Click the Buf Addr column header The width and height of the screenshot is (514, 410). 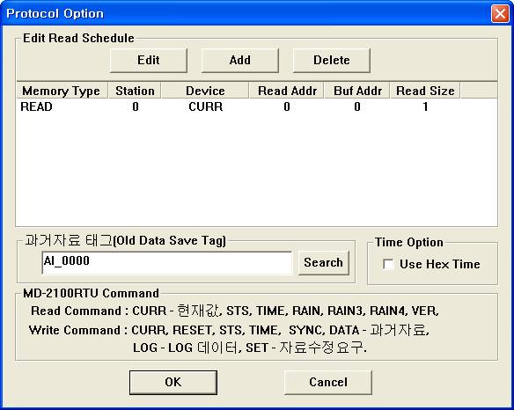point(357,91)
